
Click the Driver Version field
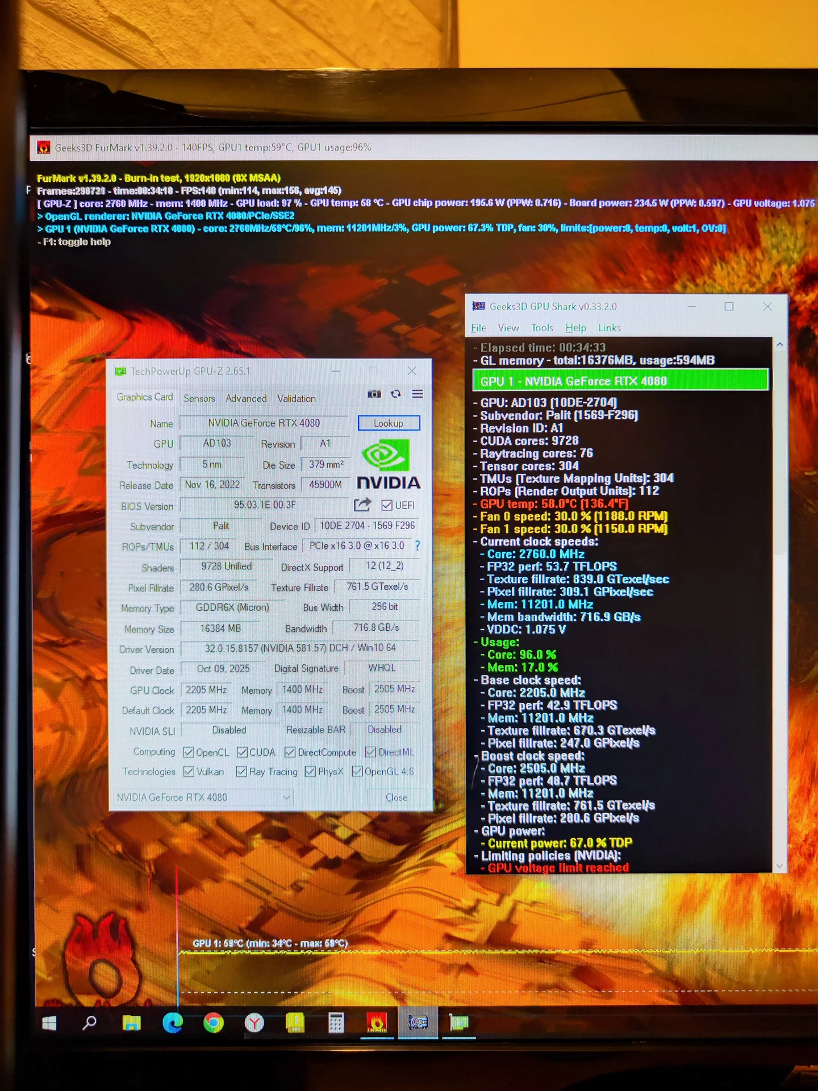pyautogui.click(x=301, y=648)
